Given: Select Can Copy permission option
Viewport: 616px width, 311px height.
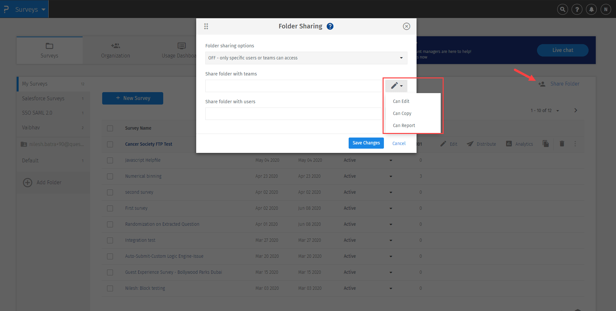Looking at the screenshot, I should (402, 113).
